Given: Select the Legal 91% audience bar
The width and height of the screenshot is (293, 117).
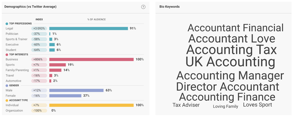Looking at the screenshot, I should 88,29.
